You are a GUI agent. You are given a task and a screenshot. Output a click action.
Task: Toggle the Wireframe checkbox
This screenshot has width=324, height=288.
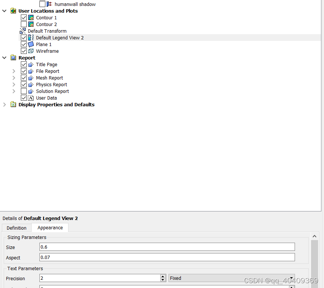pyautogui.click(x=24, y=51)
